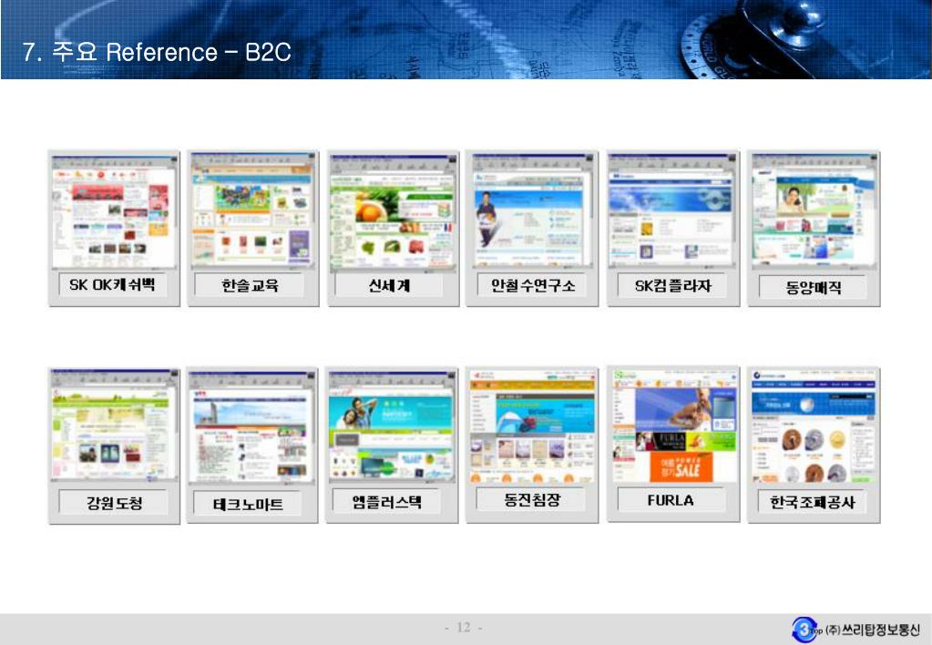This screenshot has width=932, height=645.
Task: Click the page number 12 in footer
Action: (464, 627)
